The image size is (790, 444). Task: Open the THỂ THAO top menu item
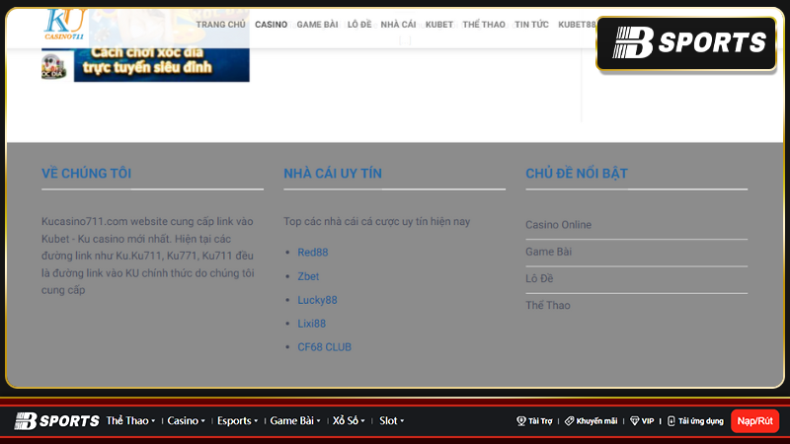[484, 25]
